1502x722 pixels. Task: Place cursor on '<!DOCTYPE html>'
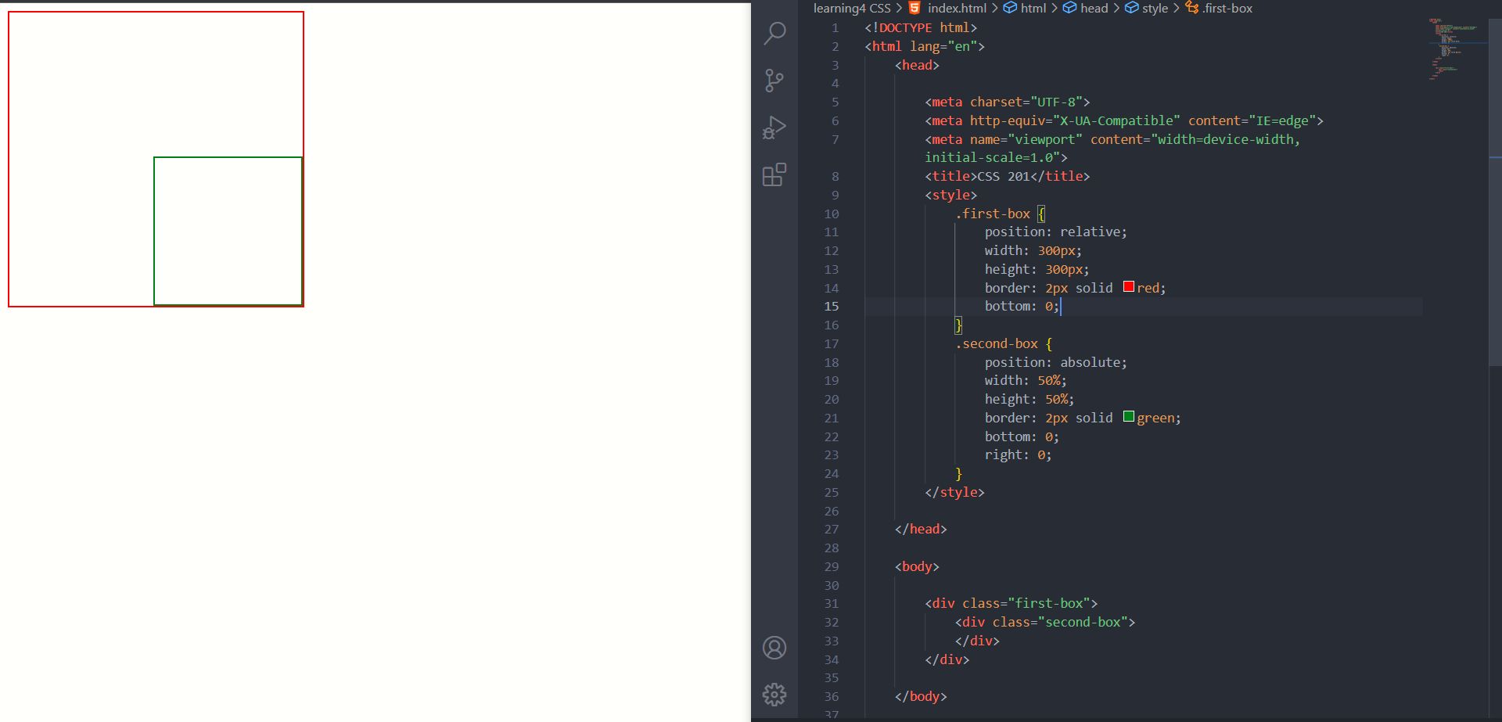[x=921, y=28]
